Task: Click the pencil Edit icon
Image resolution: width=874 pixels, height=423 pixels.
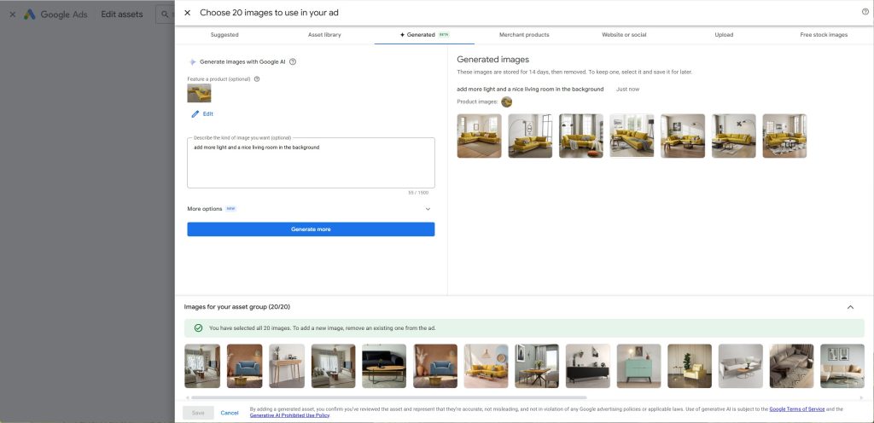Action: click(195, 114)
